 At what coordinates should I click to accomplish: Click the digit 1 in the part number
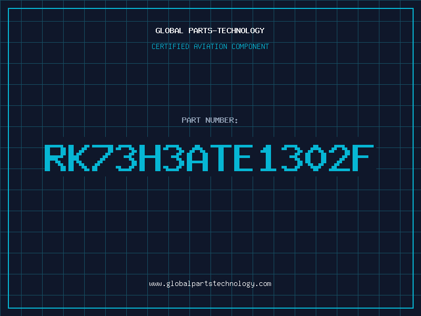coord(268,158)
